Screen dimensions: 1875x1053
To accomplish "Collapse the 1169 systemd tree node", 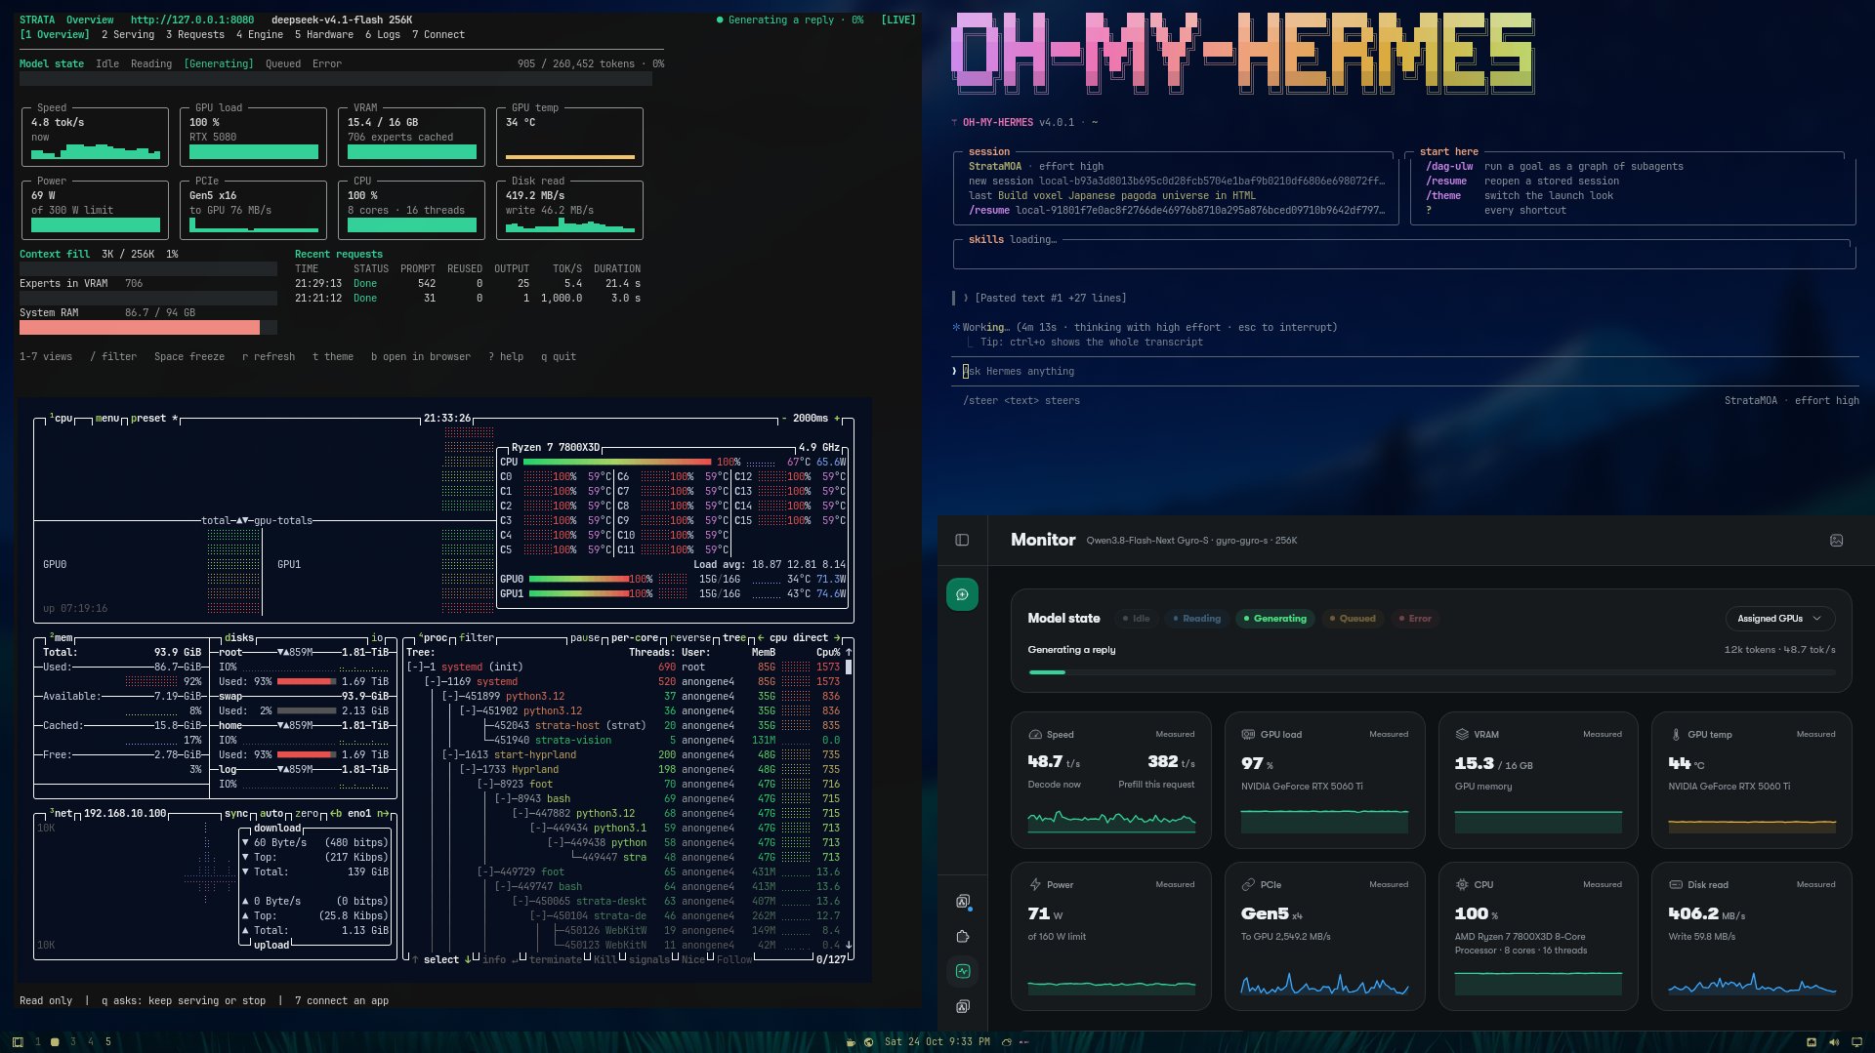I will tap(433, 681).
